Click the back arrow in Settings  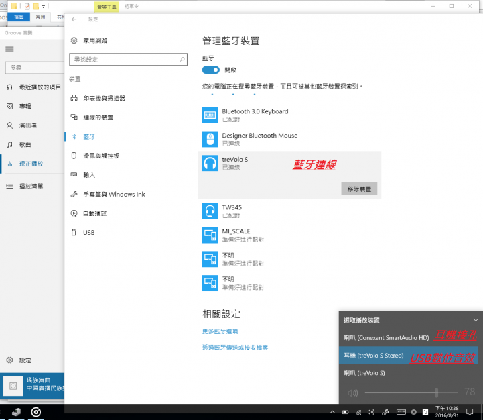[x=74, y=19]
